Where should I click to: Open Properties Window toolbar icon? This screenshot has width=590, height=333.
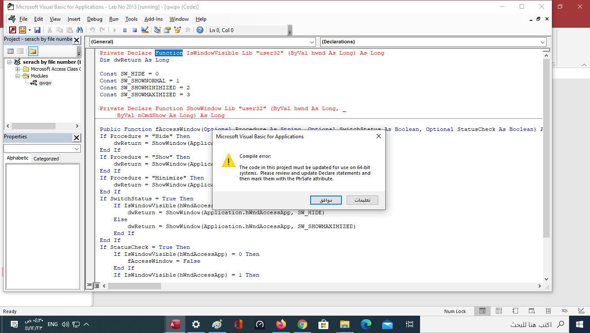167,30
